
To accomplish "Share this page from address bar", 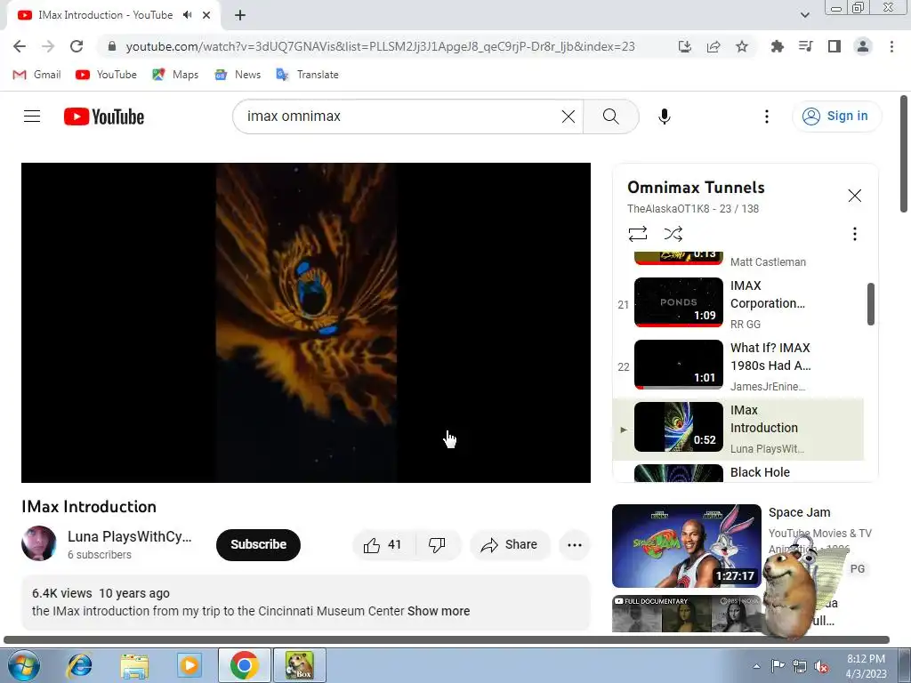I will [x=713, y=46].
